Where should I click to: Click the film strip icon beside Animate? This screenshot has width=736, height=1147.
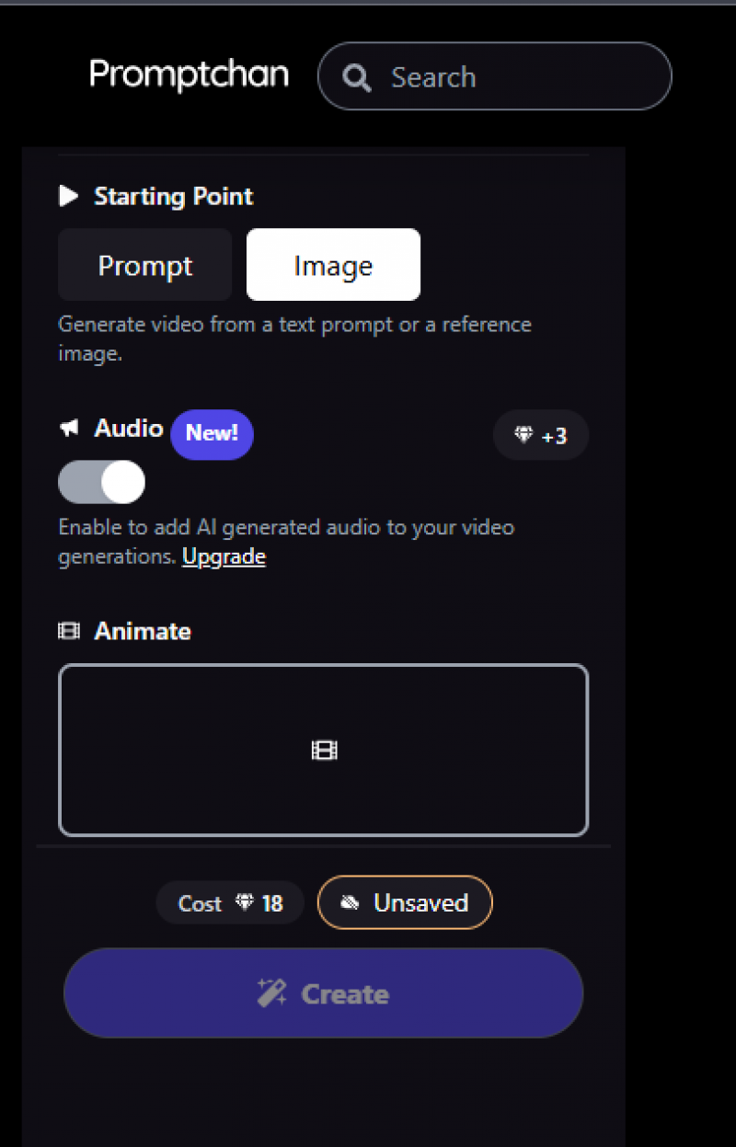69,631
